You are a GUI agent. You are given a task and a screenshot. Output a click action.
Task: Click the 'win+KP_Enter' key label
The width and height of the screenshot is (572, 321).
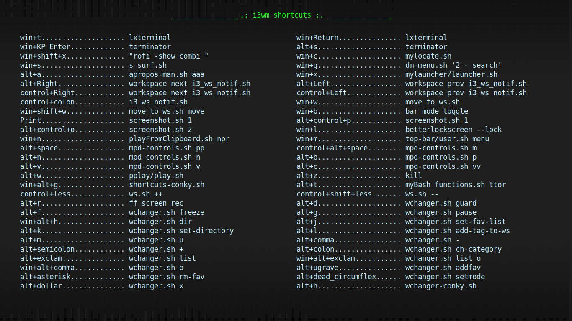[x=45, y=47]
